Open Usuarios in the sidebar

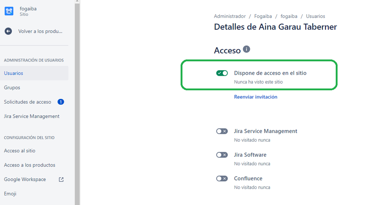point(34,73)
